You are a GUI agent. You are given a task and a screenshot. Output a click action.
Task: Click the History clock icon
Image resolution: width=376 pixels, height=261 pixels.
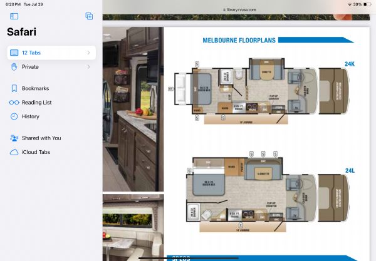tap(14, 116)
